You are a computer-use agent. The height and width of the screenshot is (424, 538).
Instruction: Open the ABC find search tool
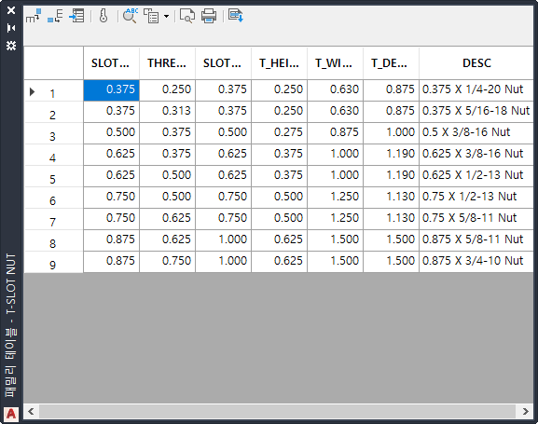tap(131, 16)
